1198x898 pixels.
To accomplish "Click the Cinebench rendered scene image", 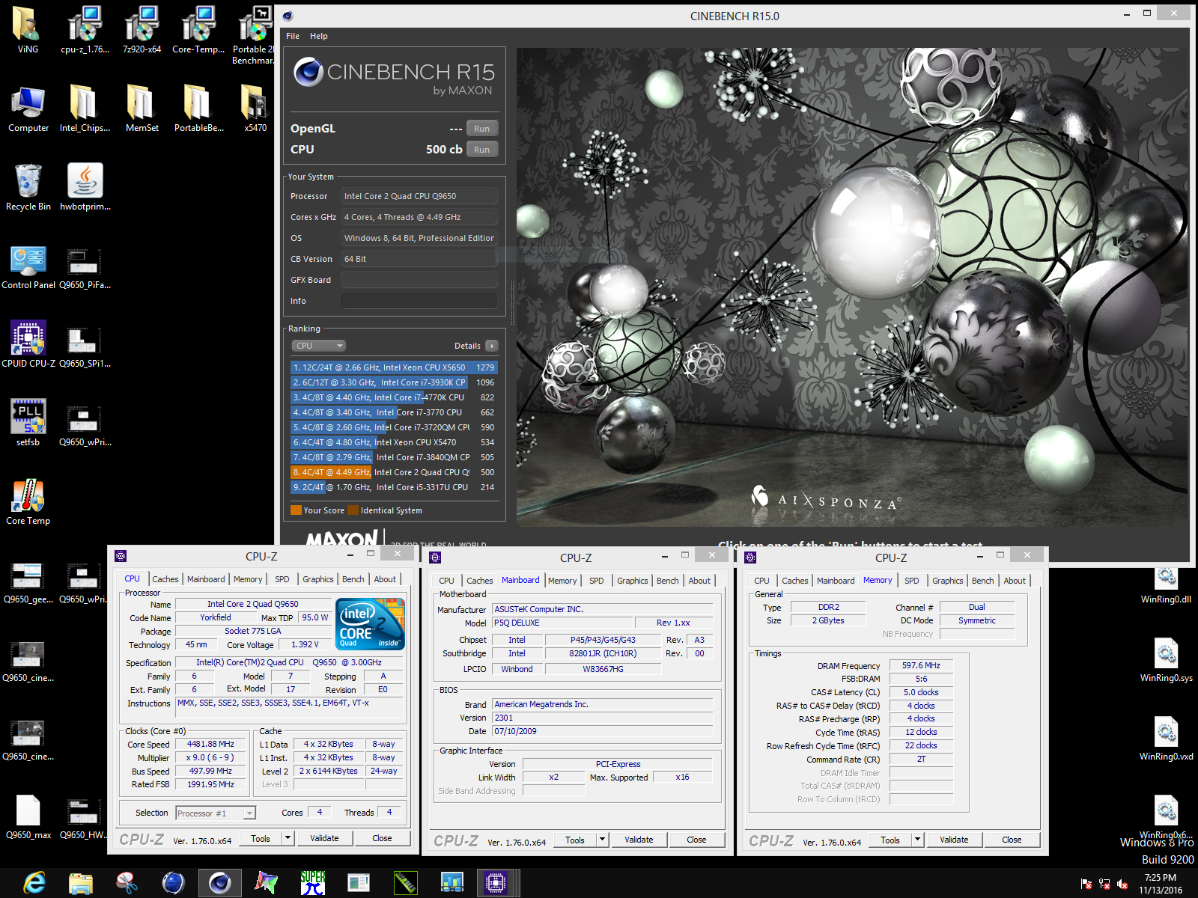I will 853,287.
